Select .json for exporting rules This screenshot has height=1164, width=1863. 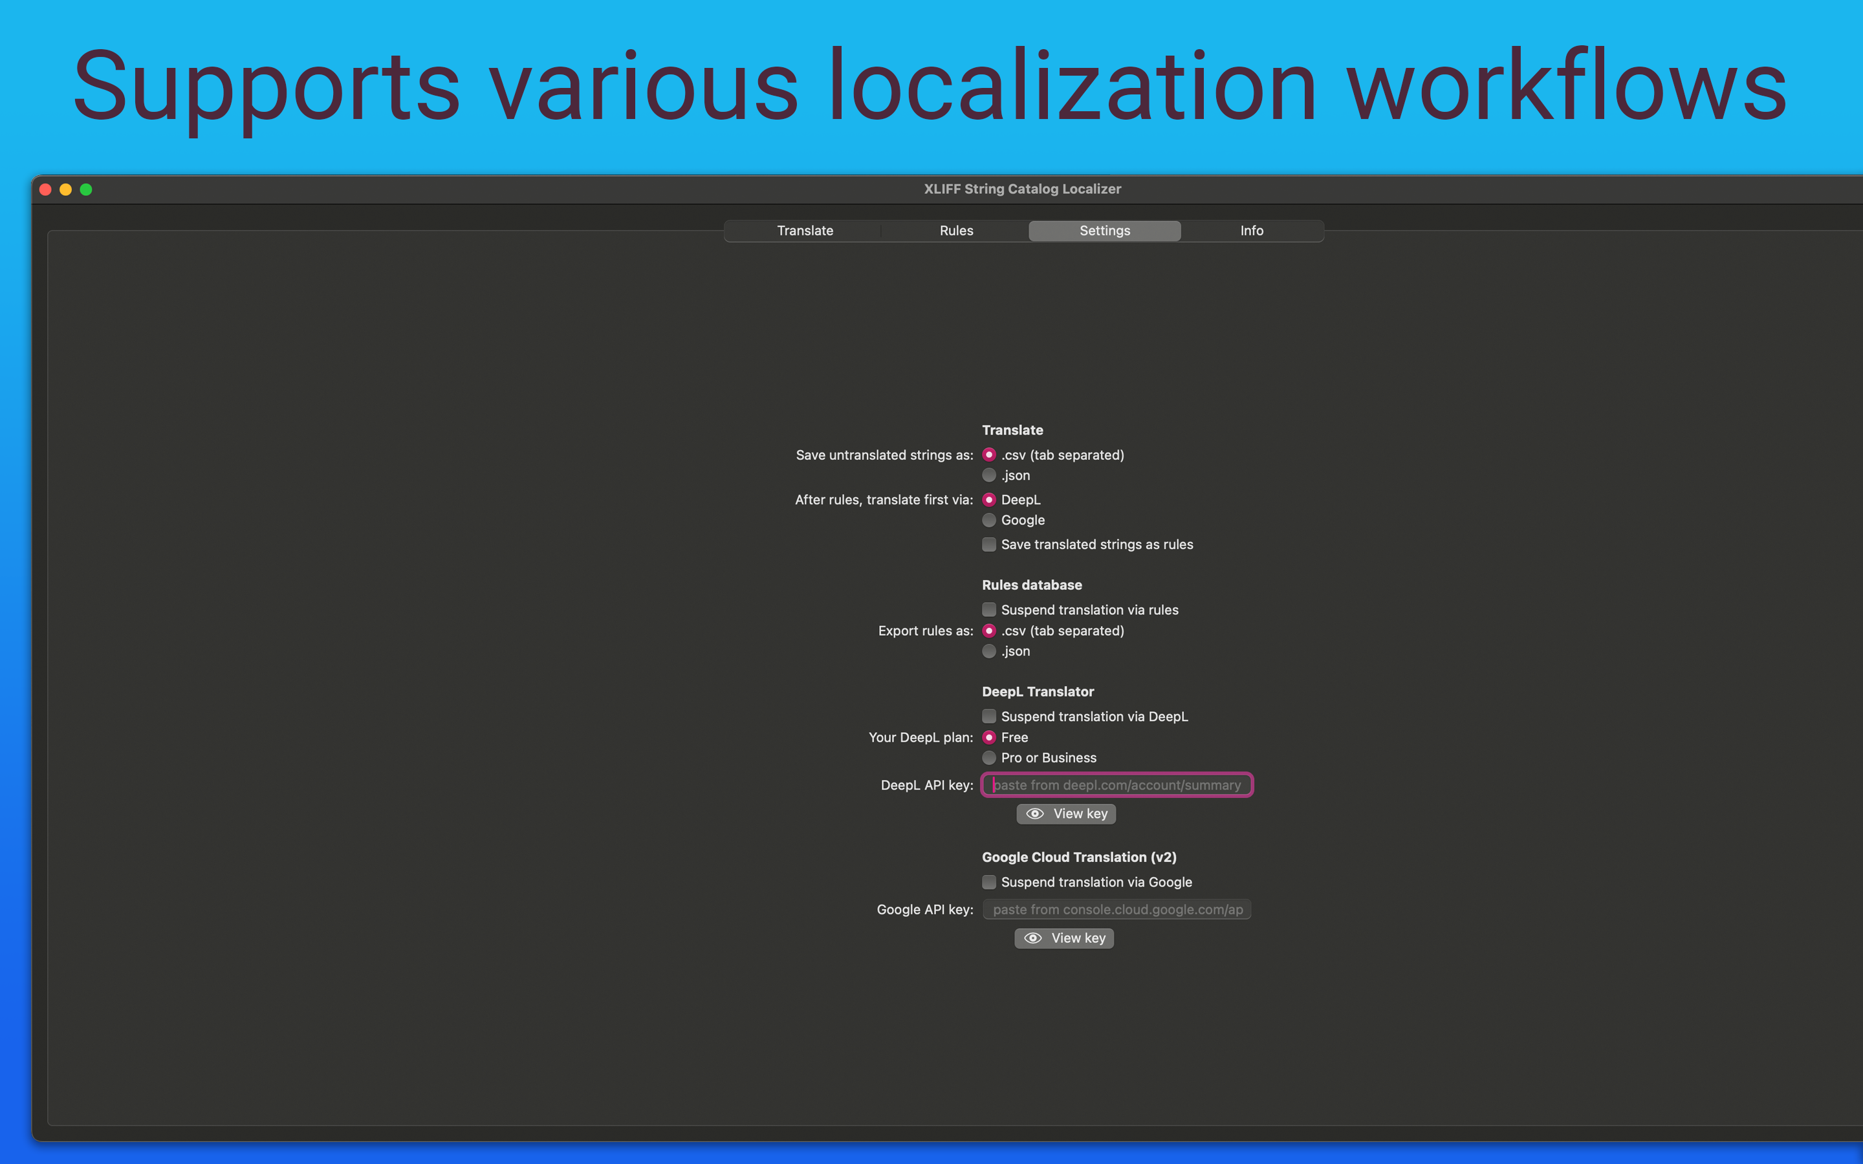tap(989, 651)
